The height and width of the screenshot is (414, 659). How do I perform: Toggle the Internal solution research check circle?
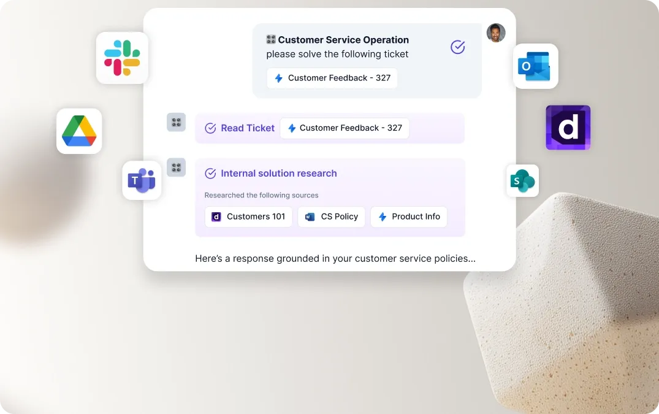(210, 173)
